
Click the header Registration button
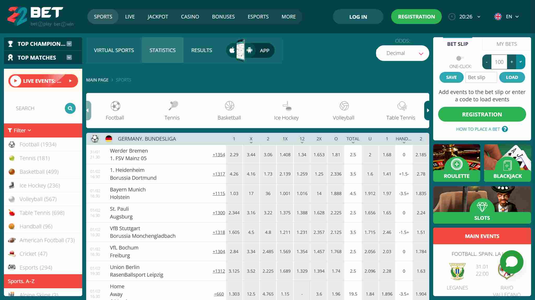(416, 17)
